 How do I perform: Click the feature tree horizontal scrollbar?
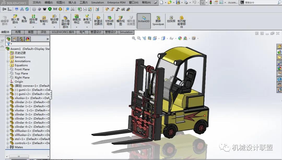(19, 157)
